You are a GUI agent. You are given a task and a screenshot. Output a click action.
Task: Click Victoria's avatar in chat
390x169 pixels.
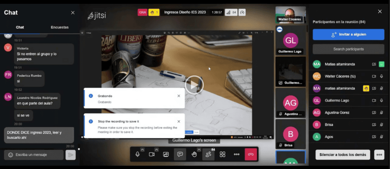(8, 47)
